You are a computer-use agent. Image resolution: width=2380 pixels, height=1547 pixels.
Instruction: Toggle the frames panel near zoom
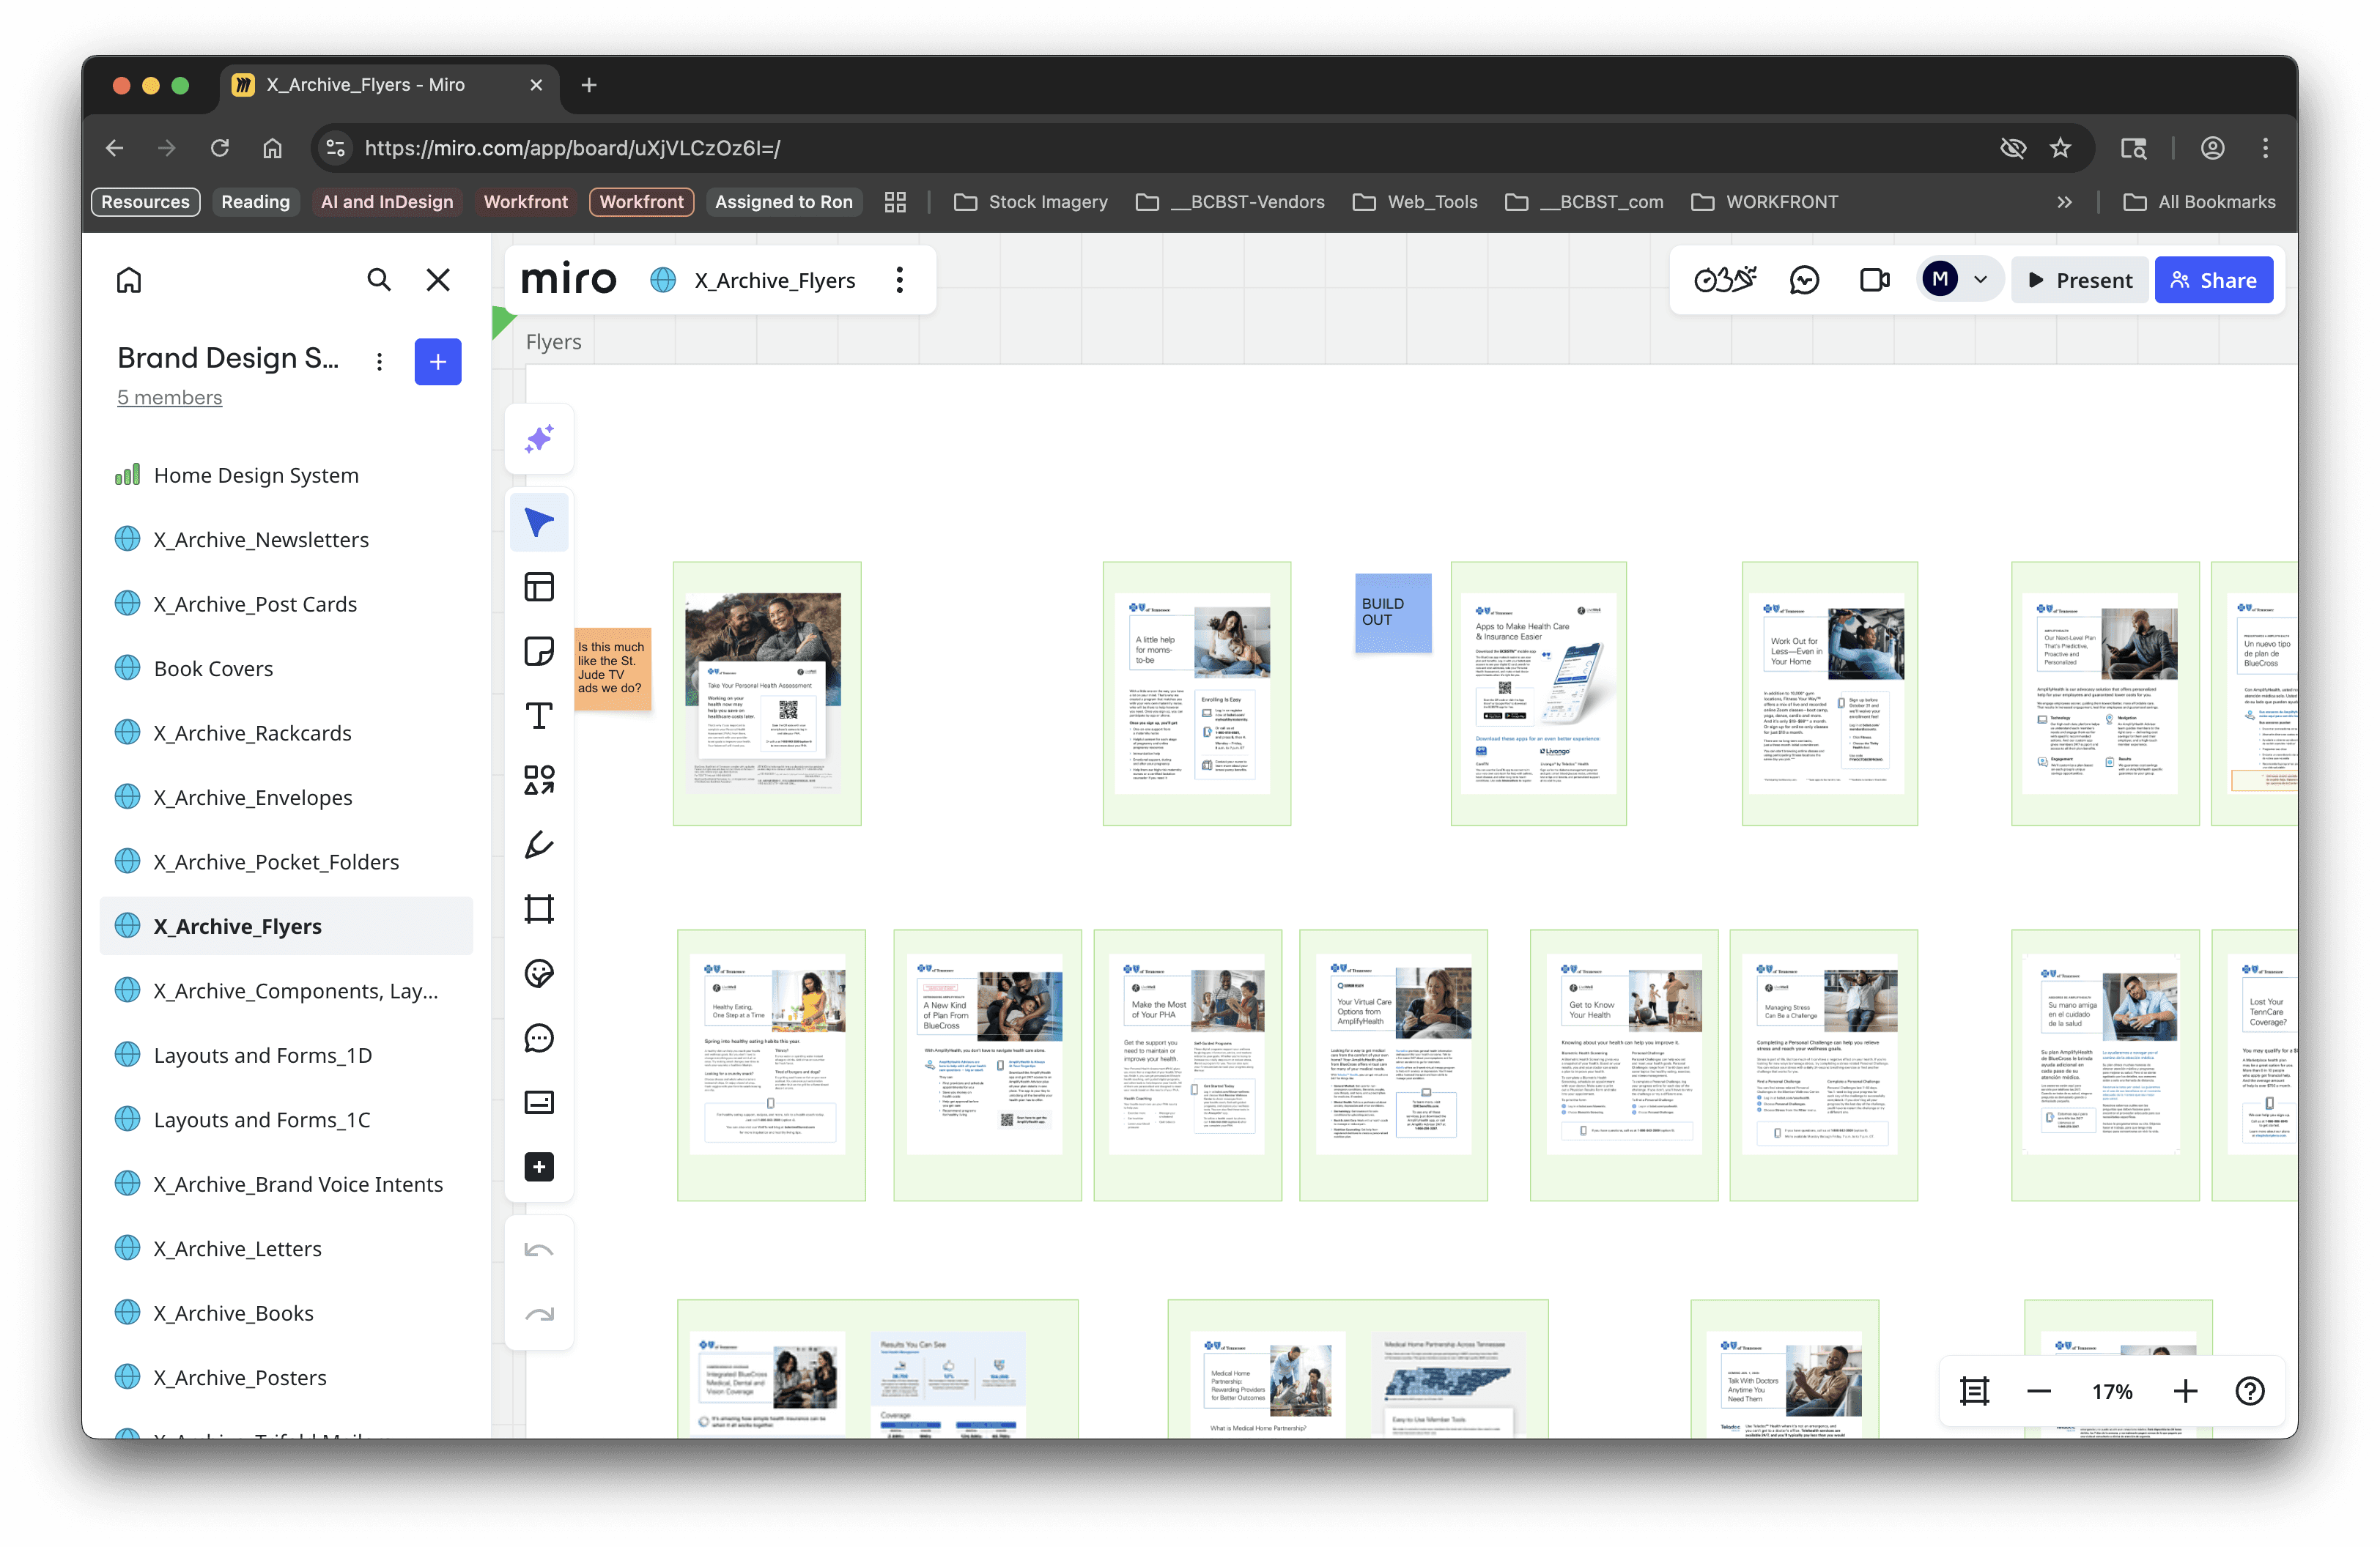[x=1974, y=1390]
